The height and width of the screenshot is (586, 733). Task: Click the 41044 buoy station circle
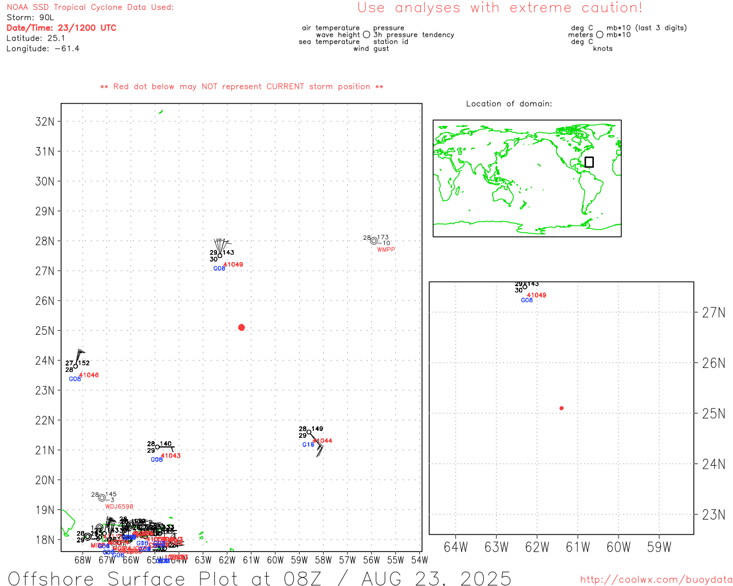click(309, 432)
